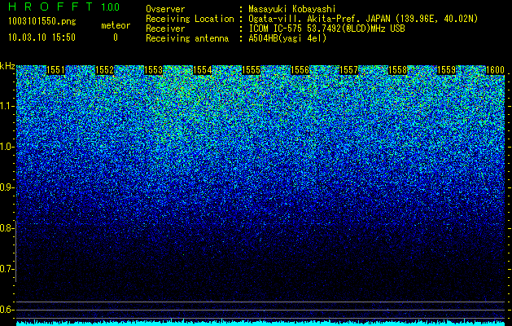Select the location text Ogata-vill. Akita-Pref. JAPAN

[319, 19]
